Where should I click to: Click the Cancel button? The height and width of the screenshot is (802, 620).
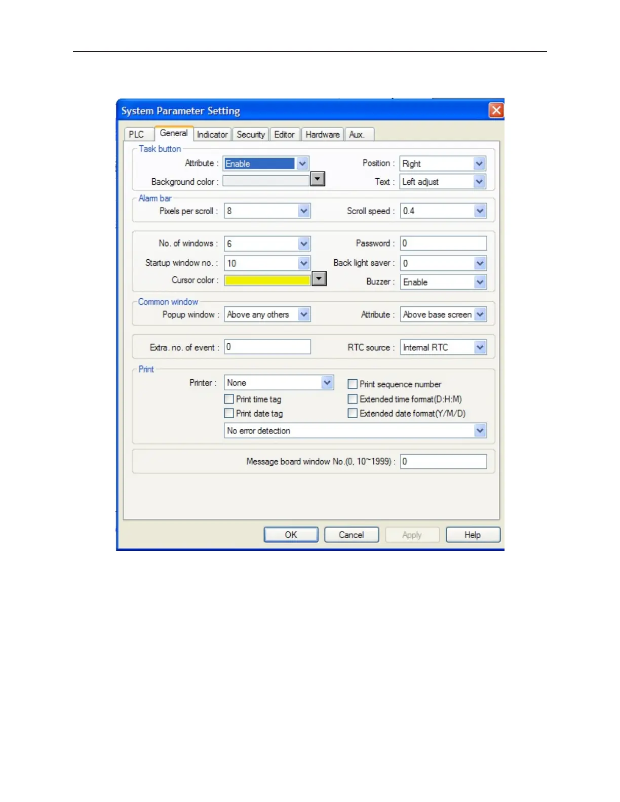click(x=352, y=535)
